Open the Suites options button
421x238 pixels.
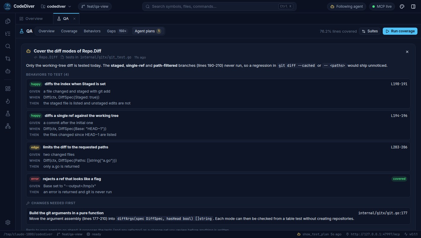370,31
